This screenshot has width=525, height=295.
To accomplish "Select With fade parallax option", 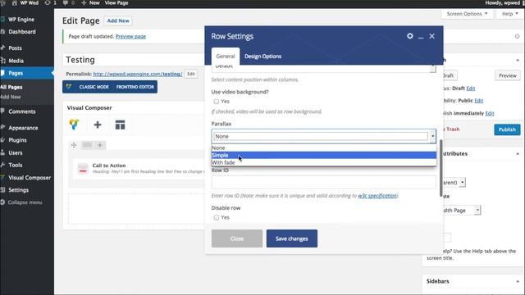I will click(x=324, y=162).
